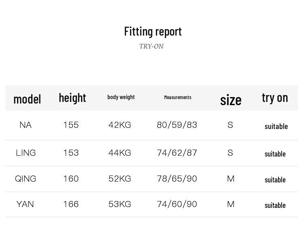Select model name QING

[x=26, y=179]
